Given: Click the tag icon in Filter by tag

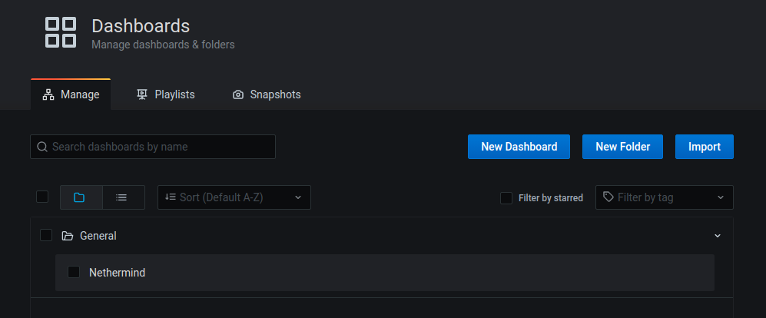Looking at the screenshot, I should click(x=608, y=197).
